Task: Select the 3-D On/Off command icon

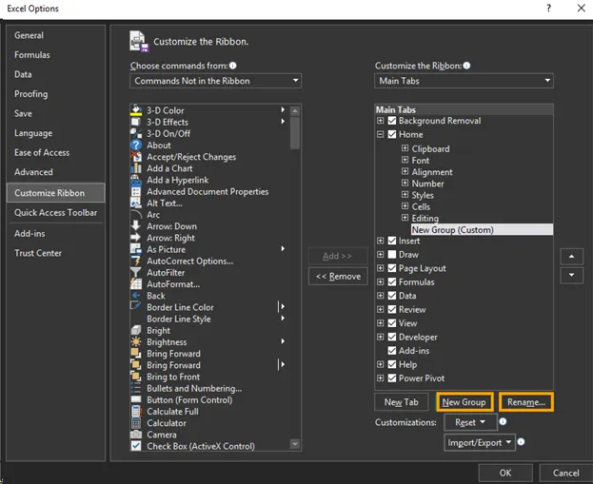Action: 136,133
